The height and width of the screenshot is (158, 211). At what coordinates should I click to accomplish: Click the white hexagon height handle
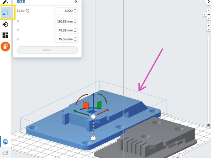pos(93,138)
